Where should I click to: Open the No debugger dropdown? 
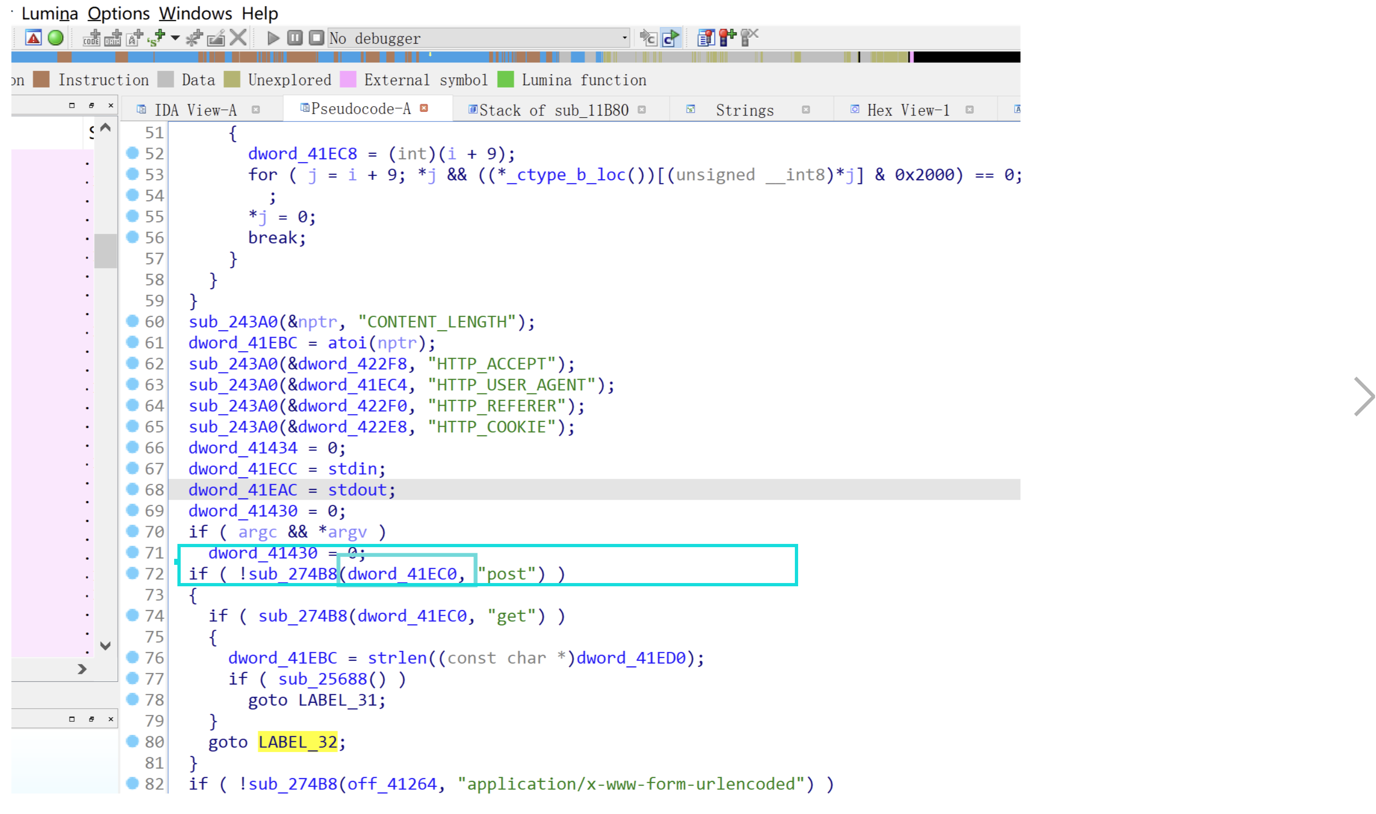[478, 38]
